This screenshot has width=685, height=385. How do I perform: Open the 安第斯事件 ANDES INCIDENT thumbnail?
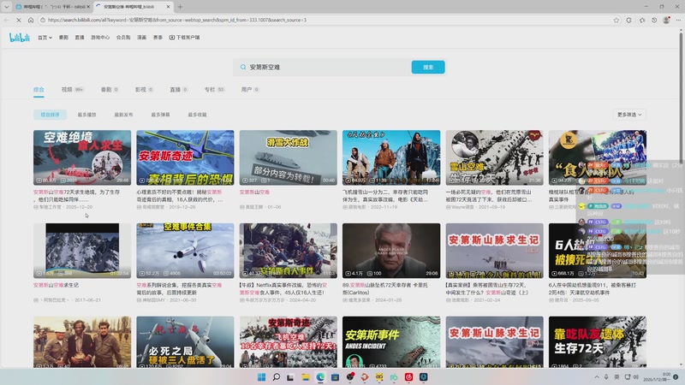pos(391,341)
